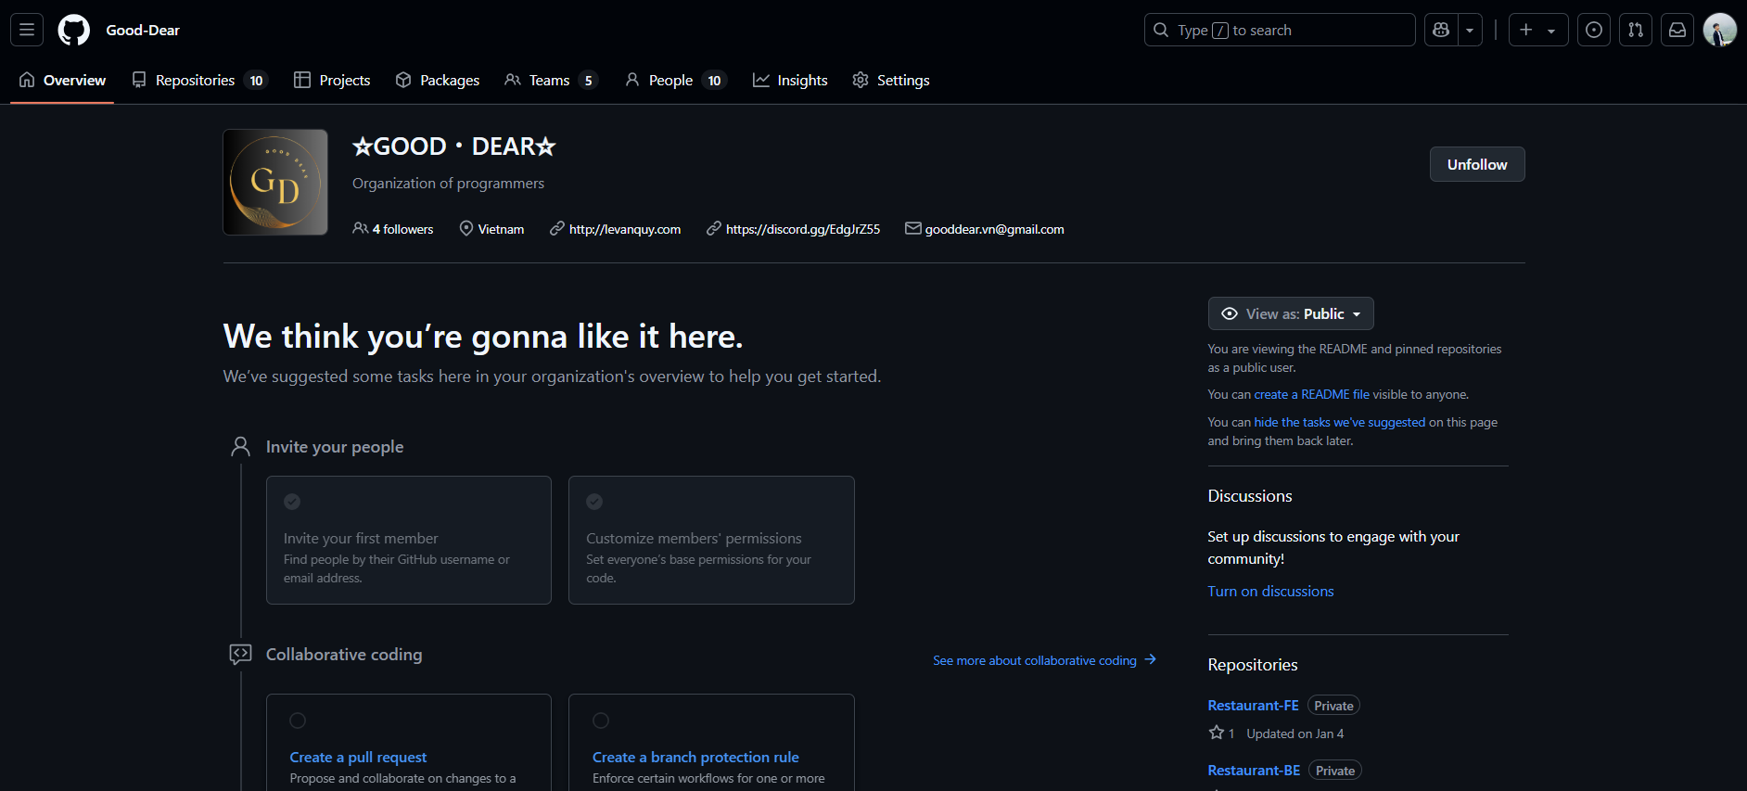Focus the search input field
This screenshot has width=1747, height=791.
coord(1280,30)
